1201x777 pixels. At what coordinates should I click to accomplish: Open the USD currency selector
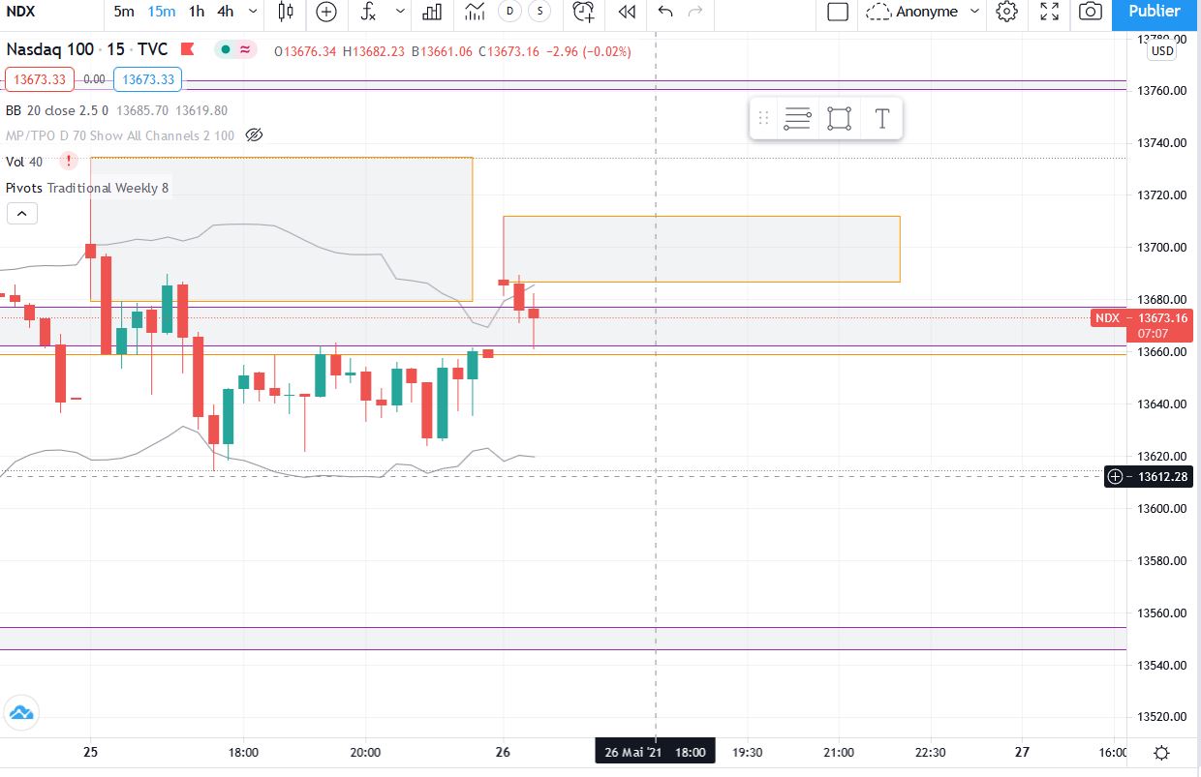click(1161, 51)
